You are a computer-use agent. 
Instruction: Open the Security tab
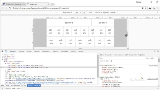[x=73, y=51]
